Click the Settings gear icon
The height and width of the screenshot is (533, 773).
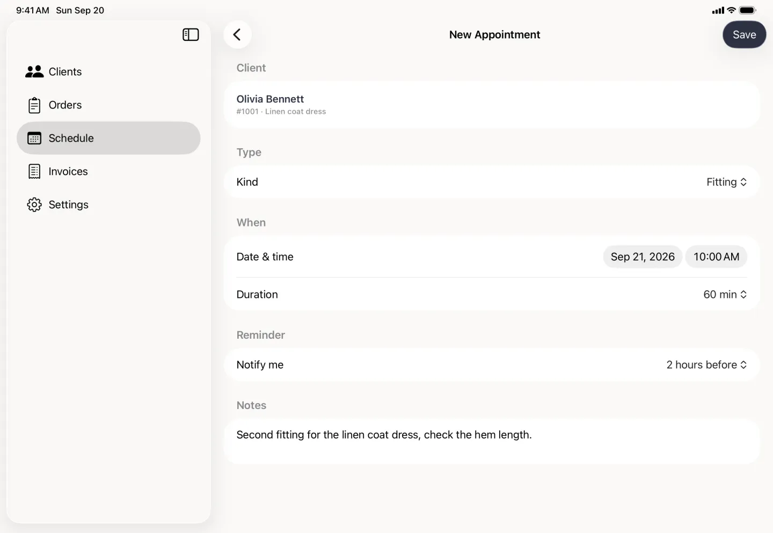34,205
